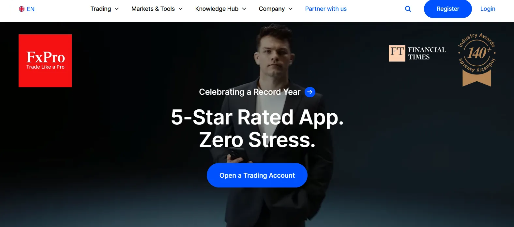Expand the Company dropdown chevron
514x227 pixels.
coord(290,9)
